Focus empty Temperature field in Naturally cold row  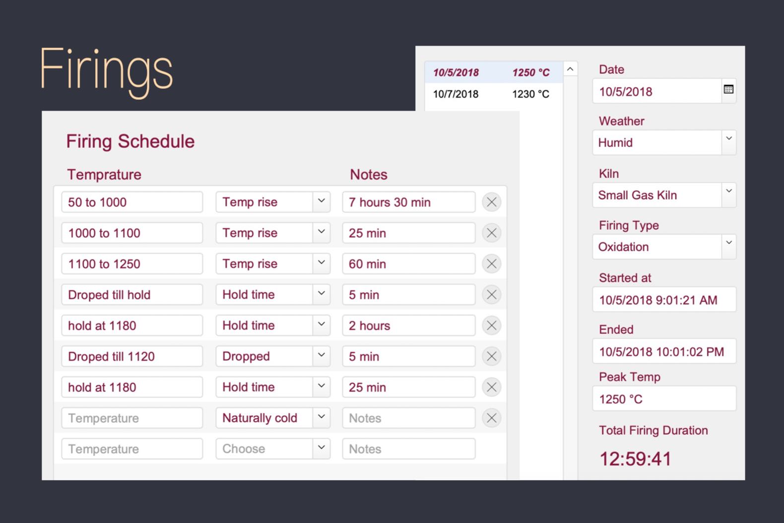132,417
